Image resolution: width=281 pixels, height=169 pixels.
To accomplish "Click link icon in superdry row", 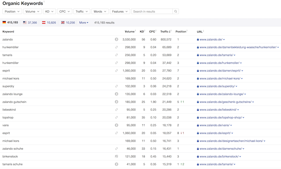I will click(x=117, y=86).
